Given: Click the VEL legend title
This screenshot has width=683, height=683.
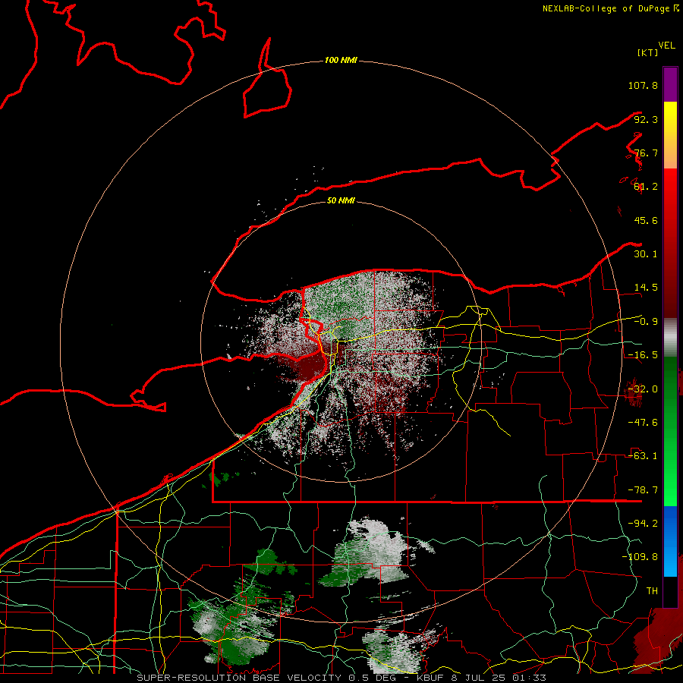Looking at the screenshot, I should point(666,46).
